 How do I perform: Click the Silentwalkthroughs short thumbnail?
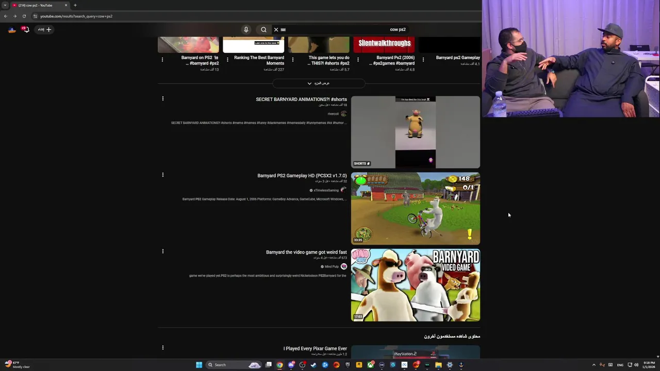(x=384, y=45)
